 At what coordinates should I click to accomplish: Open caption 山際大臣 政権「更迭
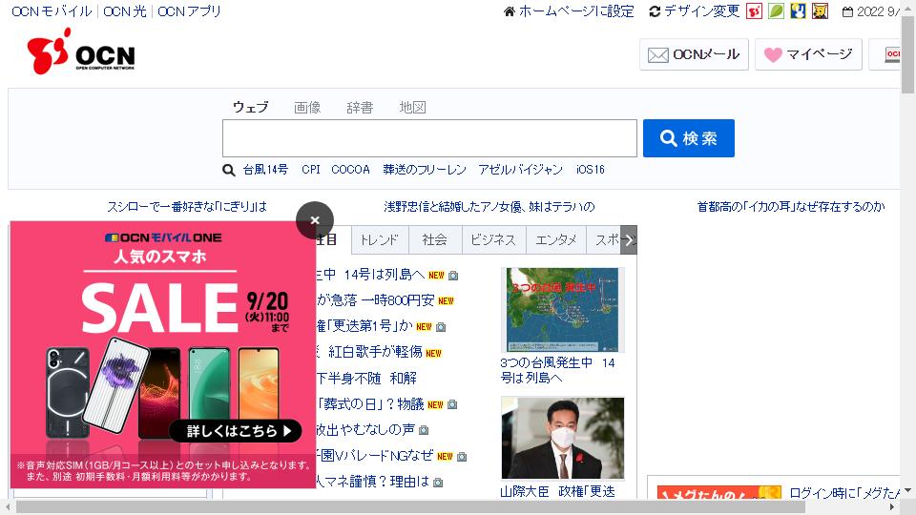coord(558,491)
